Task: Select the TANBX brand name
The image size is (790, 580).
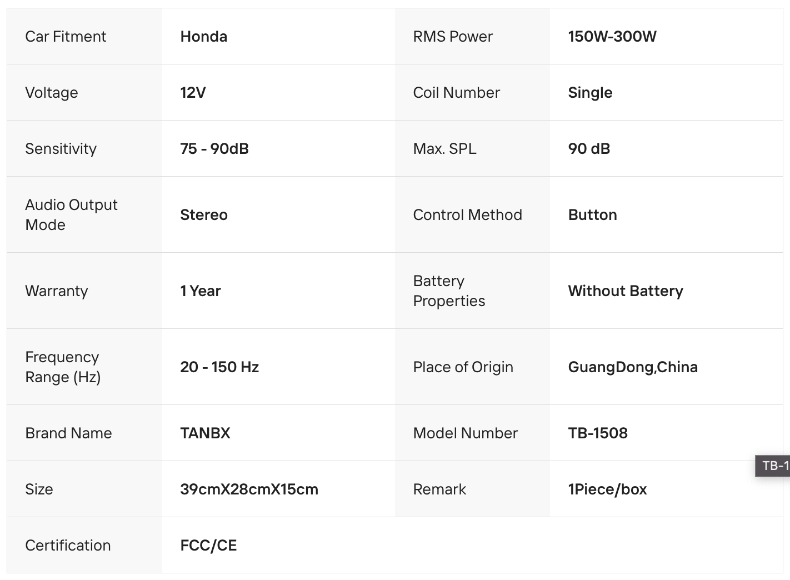Action: pyautogui.click(x=205, y=433)
